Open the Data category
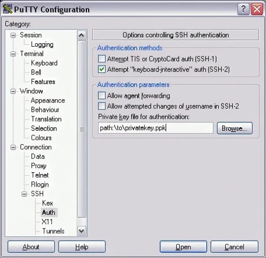The image size is (266, 258). pyautogui.click(x=38, y=157)
